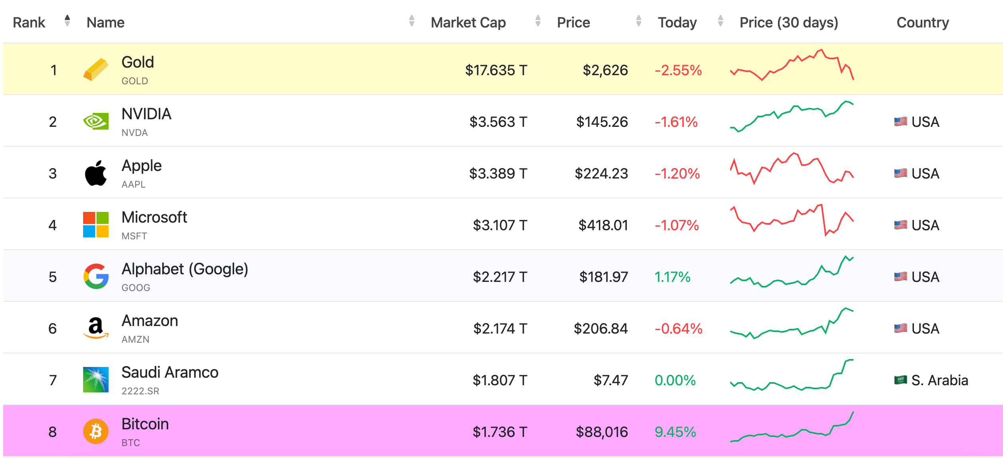Click Apple price $224.23

click(601, 174)
